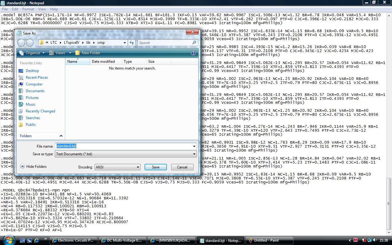Sort files by Name column

77,62
